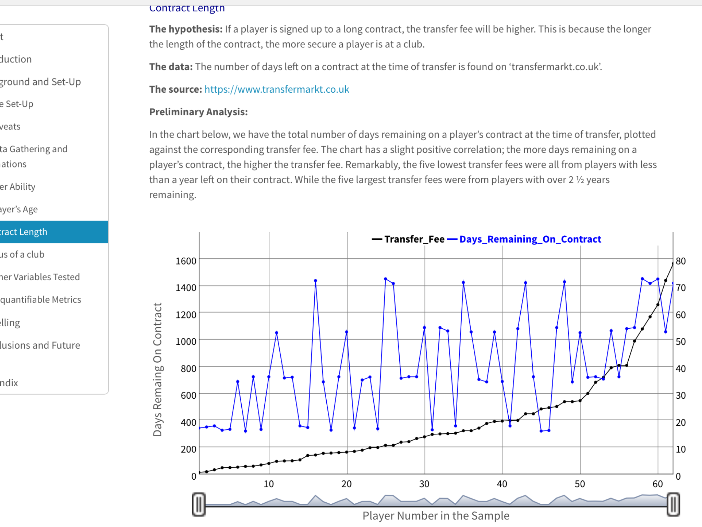The height and width of the screenshot is (527, 702).
Task: Go to the Player Ability sidebar entry
Action: [x=18, y=187]
